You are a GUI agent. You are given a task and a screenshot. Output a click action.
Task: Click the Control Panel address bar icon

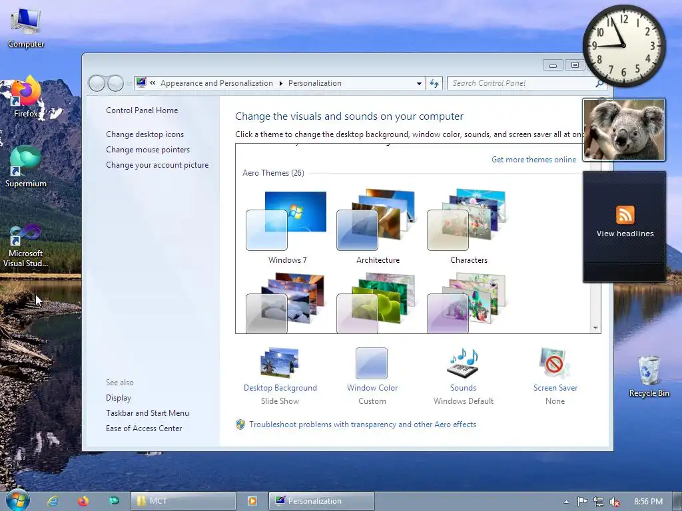(141, 83)
